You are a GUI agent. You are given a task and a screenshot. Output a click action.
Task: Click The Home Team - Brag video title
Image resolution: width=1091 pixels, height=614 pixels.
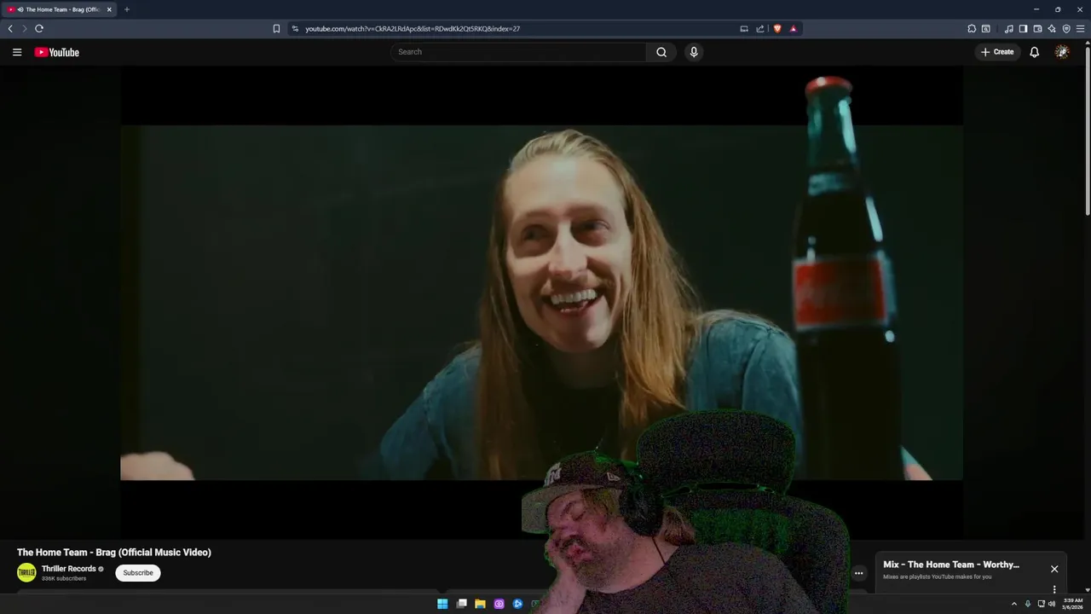[114, 553]
